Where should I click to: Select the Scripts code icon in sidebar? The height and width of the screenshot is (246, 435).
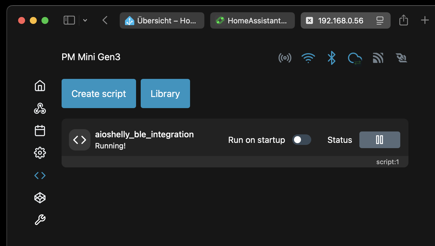point(40,176)
